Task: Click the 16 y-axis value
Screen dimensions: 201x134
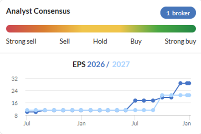Action: pos(15,103)
